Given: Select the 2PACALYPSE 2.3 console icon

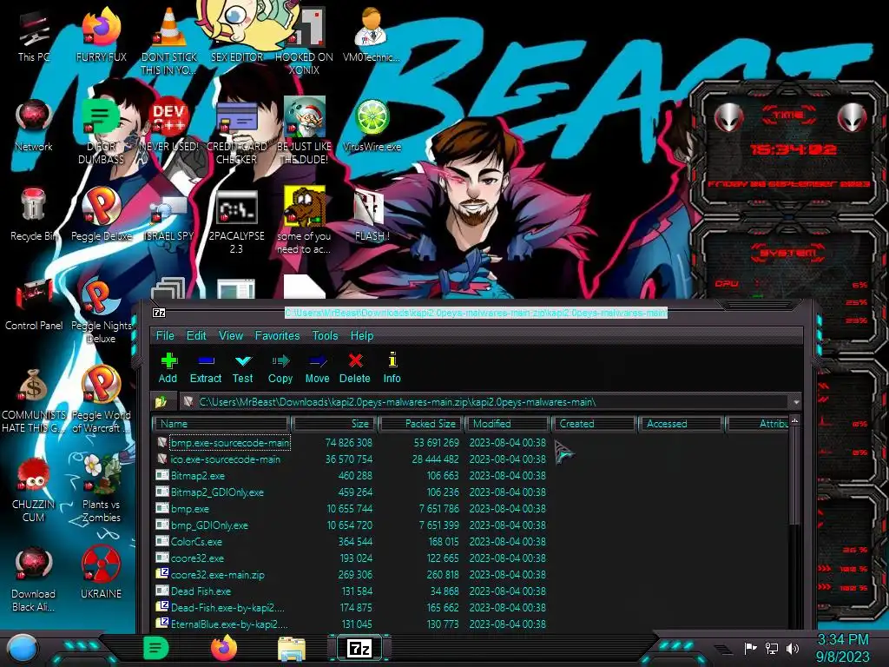Looking at the screenshot, I should coord(237,221).
